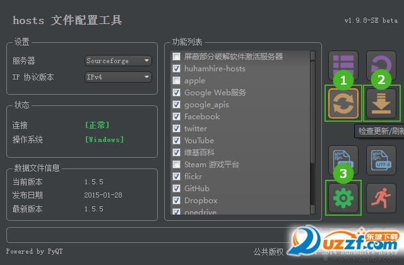Open the IP 协议版本 IPv4 dropdown
The height and width of the screenshot is (265, 404).
118,77
